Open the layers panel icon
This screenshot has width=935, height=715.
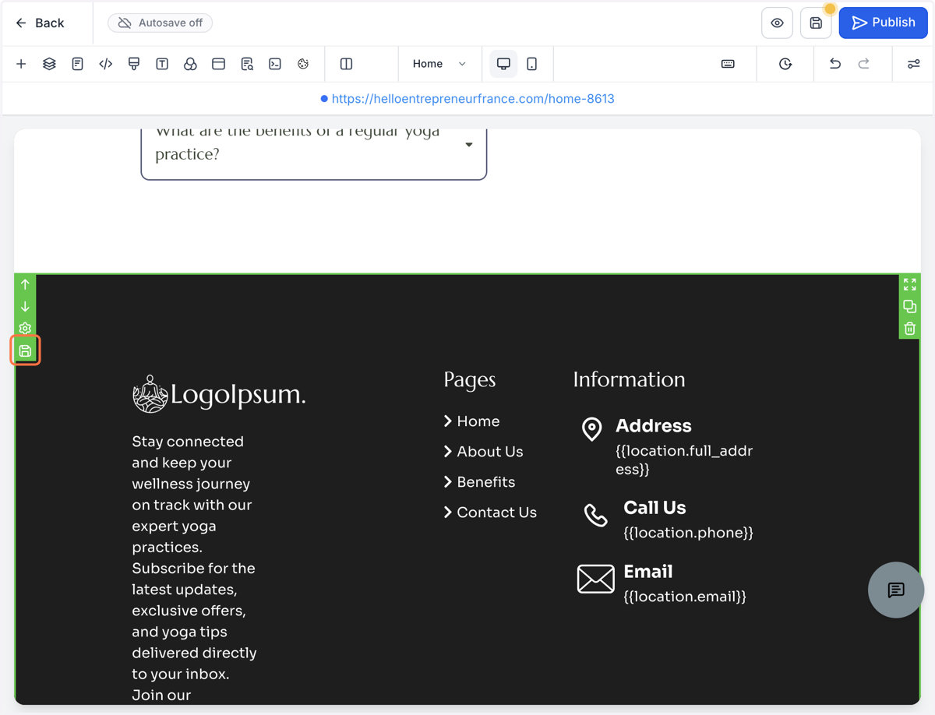tap(49, 64)
